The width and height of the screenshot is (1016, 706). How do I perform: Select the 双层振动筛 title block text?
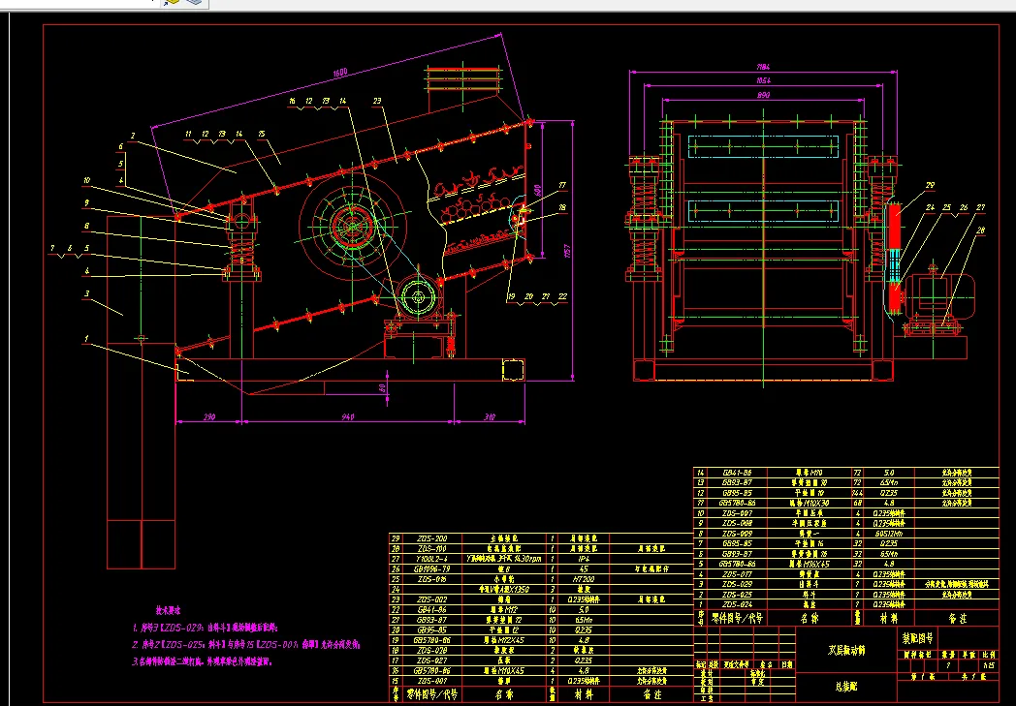[846, 651]
